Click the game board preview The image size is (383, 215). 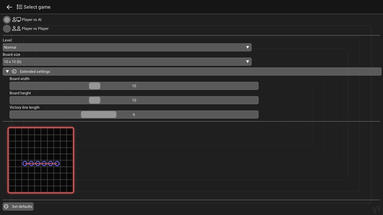[41, 160]
